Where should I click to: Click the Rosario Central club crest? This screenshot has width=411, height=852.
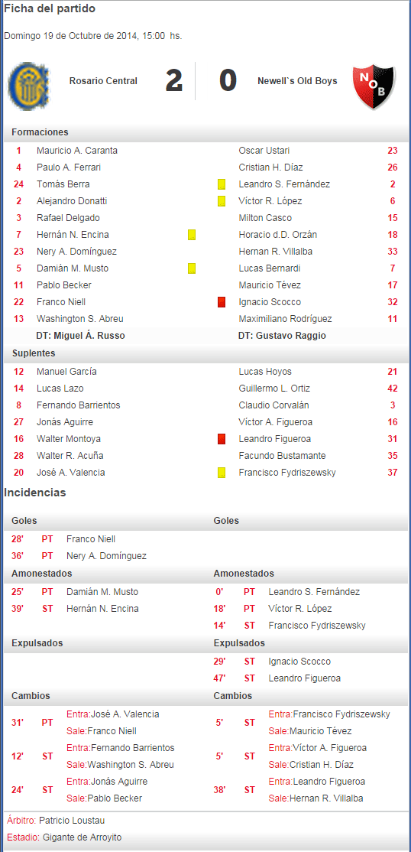29,86
